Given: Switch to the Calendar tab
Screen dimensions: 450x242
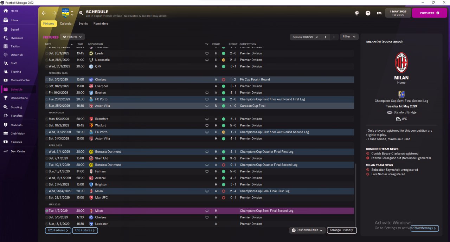Looking at the screenshot, I should (x=66, y=24).
